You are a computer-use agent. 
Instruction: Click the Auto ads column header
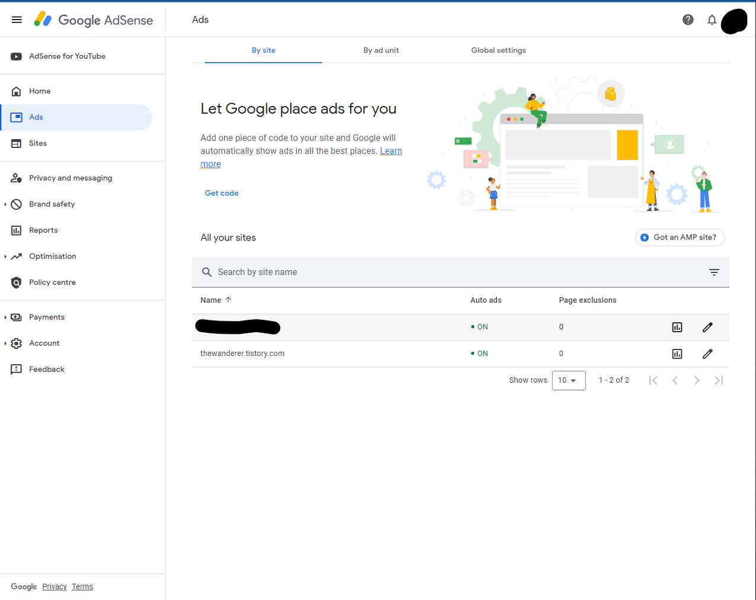point(486,300)
